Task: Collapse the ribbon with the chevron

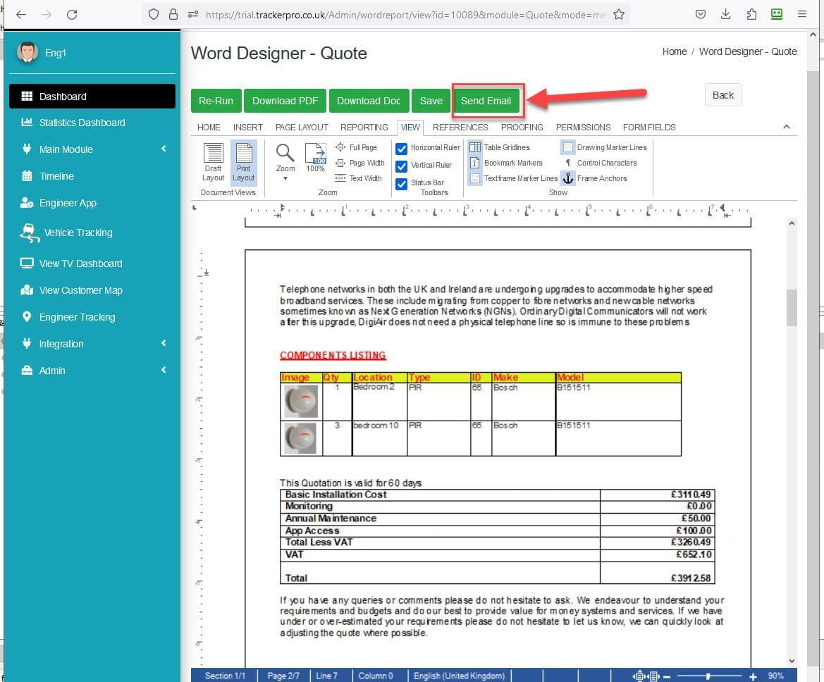Action: coord(787,127)
